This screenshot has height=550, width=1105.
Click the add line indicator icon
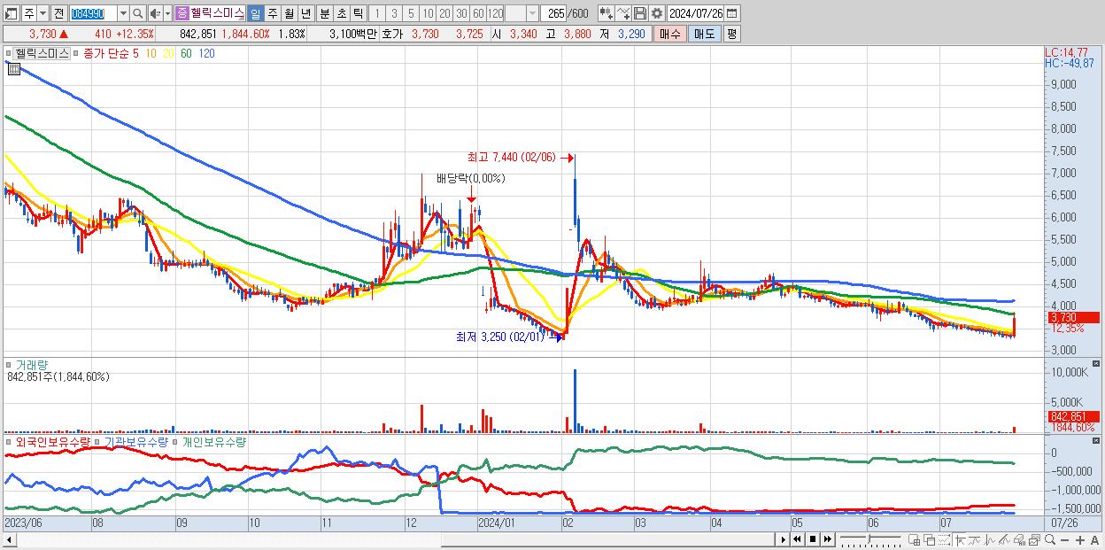point(623,13)
